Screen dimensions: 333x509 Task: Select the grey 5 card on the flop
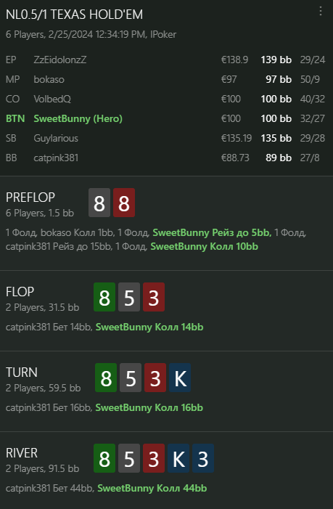click(x=129, y=297)
